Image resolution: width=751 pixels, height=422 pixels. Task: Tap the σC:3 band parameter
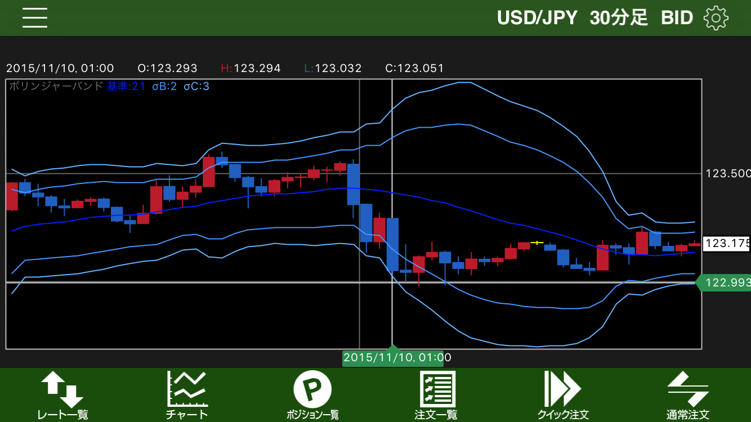[x=196, y=86]
